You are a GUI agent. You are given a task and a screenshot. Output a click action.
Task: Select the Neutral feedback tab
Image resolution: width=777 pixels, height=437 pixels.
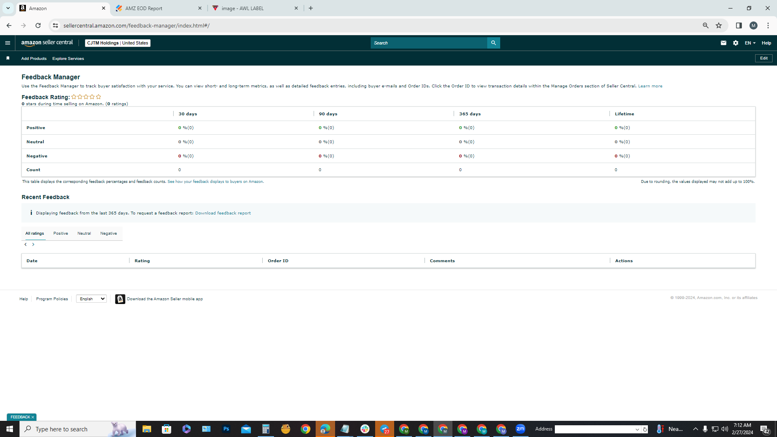coord(84,233)
